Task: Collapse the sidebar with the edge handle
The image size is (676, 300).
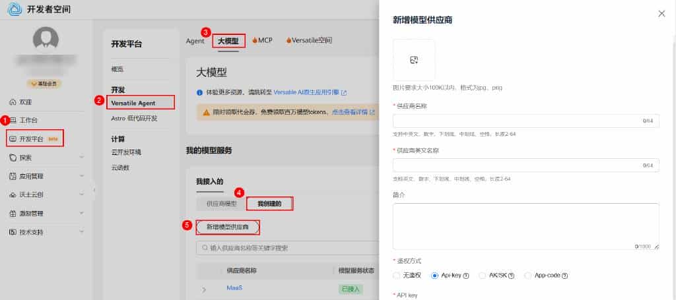Action: (94, 189)
